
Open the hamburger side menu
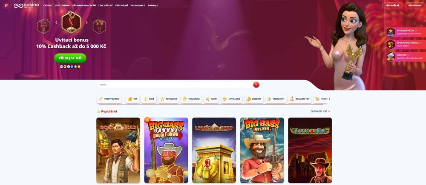6,6
